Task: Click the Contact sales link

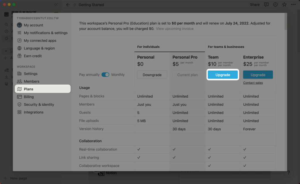Action: coord(253,83)
